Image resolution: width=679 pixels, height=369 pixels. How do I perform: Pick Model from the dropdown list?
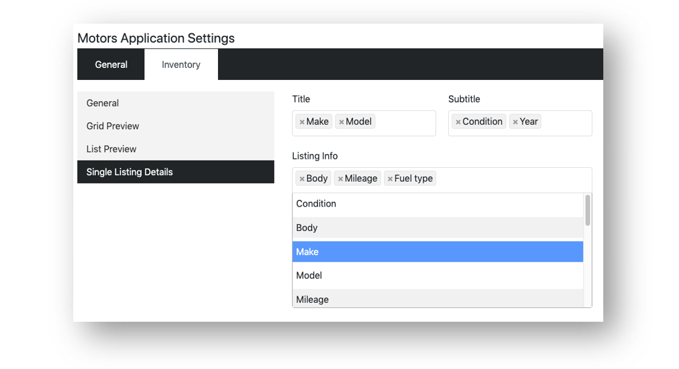click(x=437, y=276)
